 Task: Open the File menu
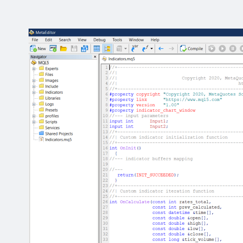[x=35, y=40]
